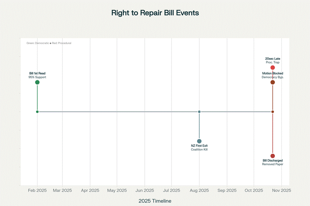Click the May 2025 axis label
This screenshot has height=206, width=310.
[117, 190]
